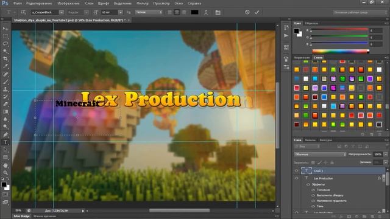Pick a color from the spectrum ramp
Viewport: 390px width, 219px height.
click(341, 51)
